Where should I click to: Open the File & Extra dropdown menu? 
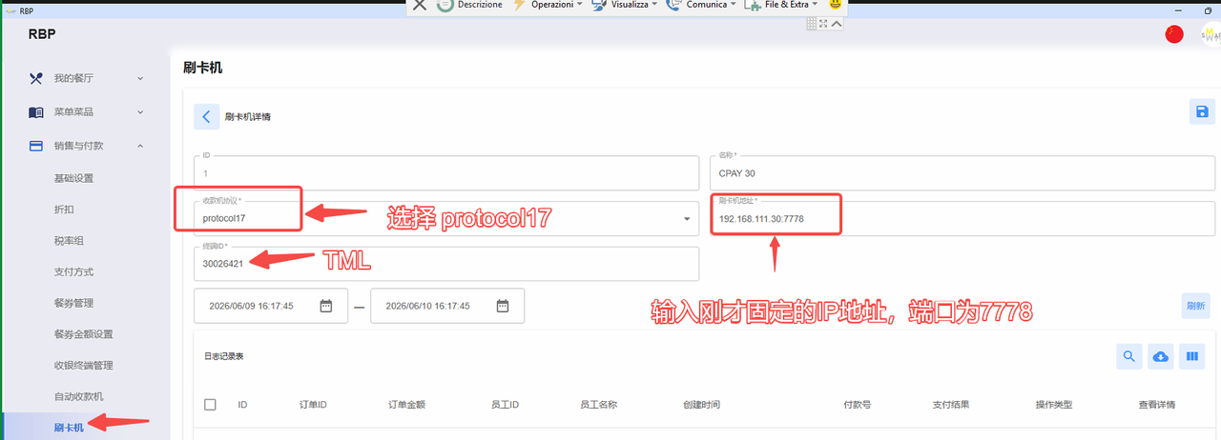(x=782, y=5)
